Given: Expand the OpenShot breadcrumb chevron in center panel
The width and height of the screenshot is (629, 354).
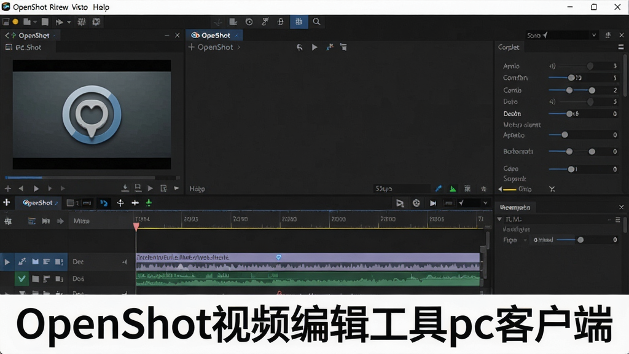Looking at the screenshot, I should 239,47.
